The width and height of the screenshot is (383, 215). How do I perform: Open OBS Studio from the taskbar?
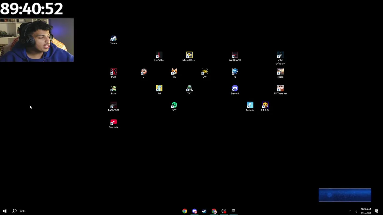tap(224, 211)
